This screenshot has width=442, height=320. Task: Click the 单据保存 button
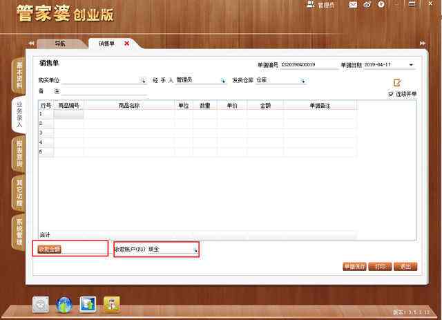coord(354,267)
